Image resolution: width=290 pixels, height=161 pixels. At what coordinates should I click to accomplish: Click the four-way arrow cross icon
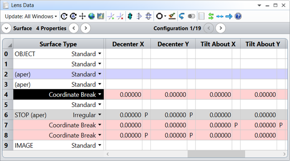pos(82,17)
